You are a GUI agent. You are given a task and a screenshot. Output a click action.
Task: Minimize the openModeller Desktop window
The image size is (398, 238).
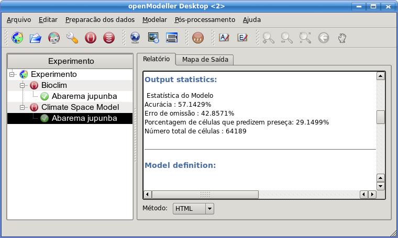pyautogui.click(x=359, y=6)
